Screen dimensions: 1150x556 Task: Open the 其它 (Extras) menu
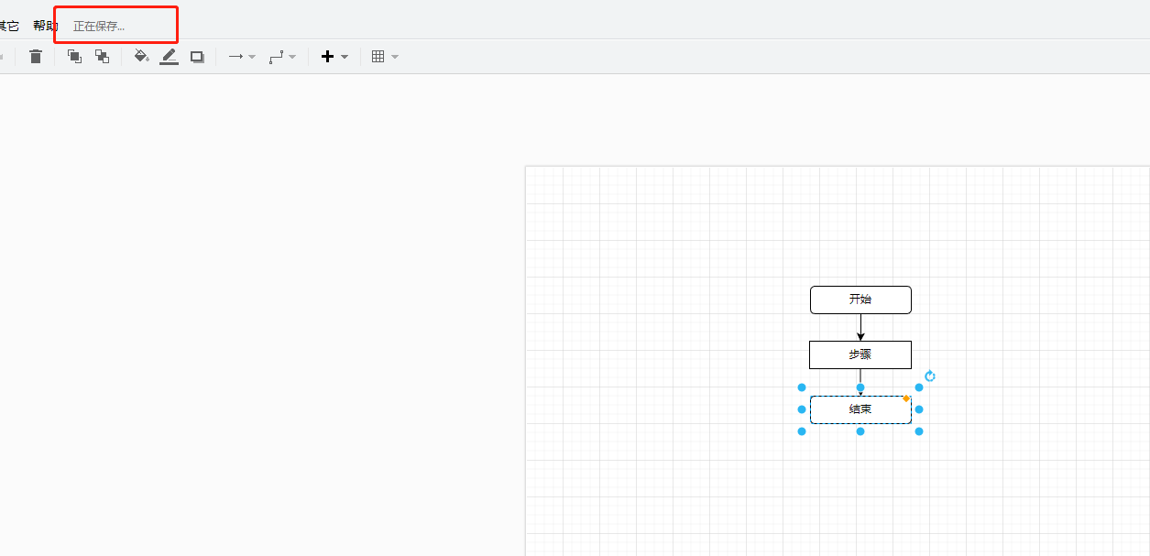point(8,26)
